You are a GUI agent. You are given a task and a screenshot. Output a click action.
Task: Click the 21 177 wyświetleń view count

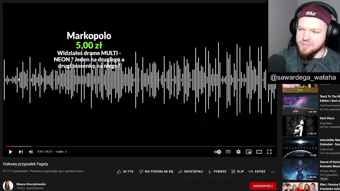tap(15, 171)
